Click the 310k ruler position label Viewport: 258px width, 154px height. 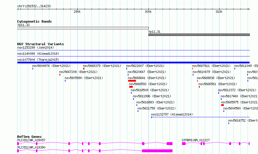[x=219, y=12]
